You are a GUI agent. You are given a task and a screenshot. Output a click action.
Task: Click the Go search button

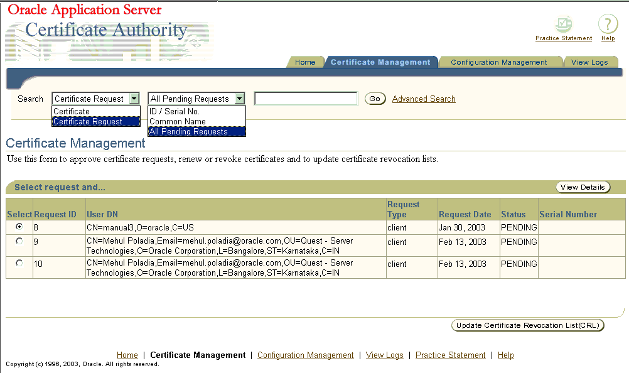point(375,99)
